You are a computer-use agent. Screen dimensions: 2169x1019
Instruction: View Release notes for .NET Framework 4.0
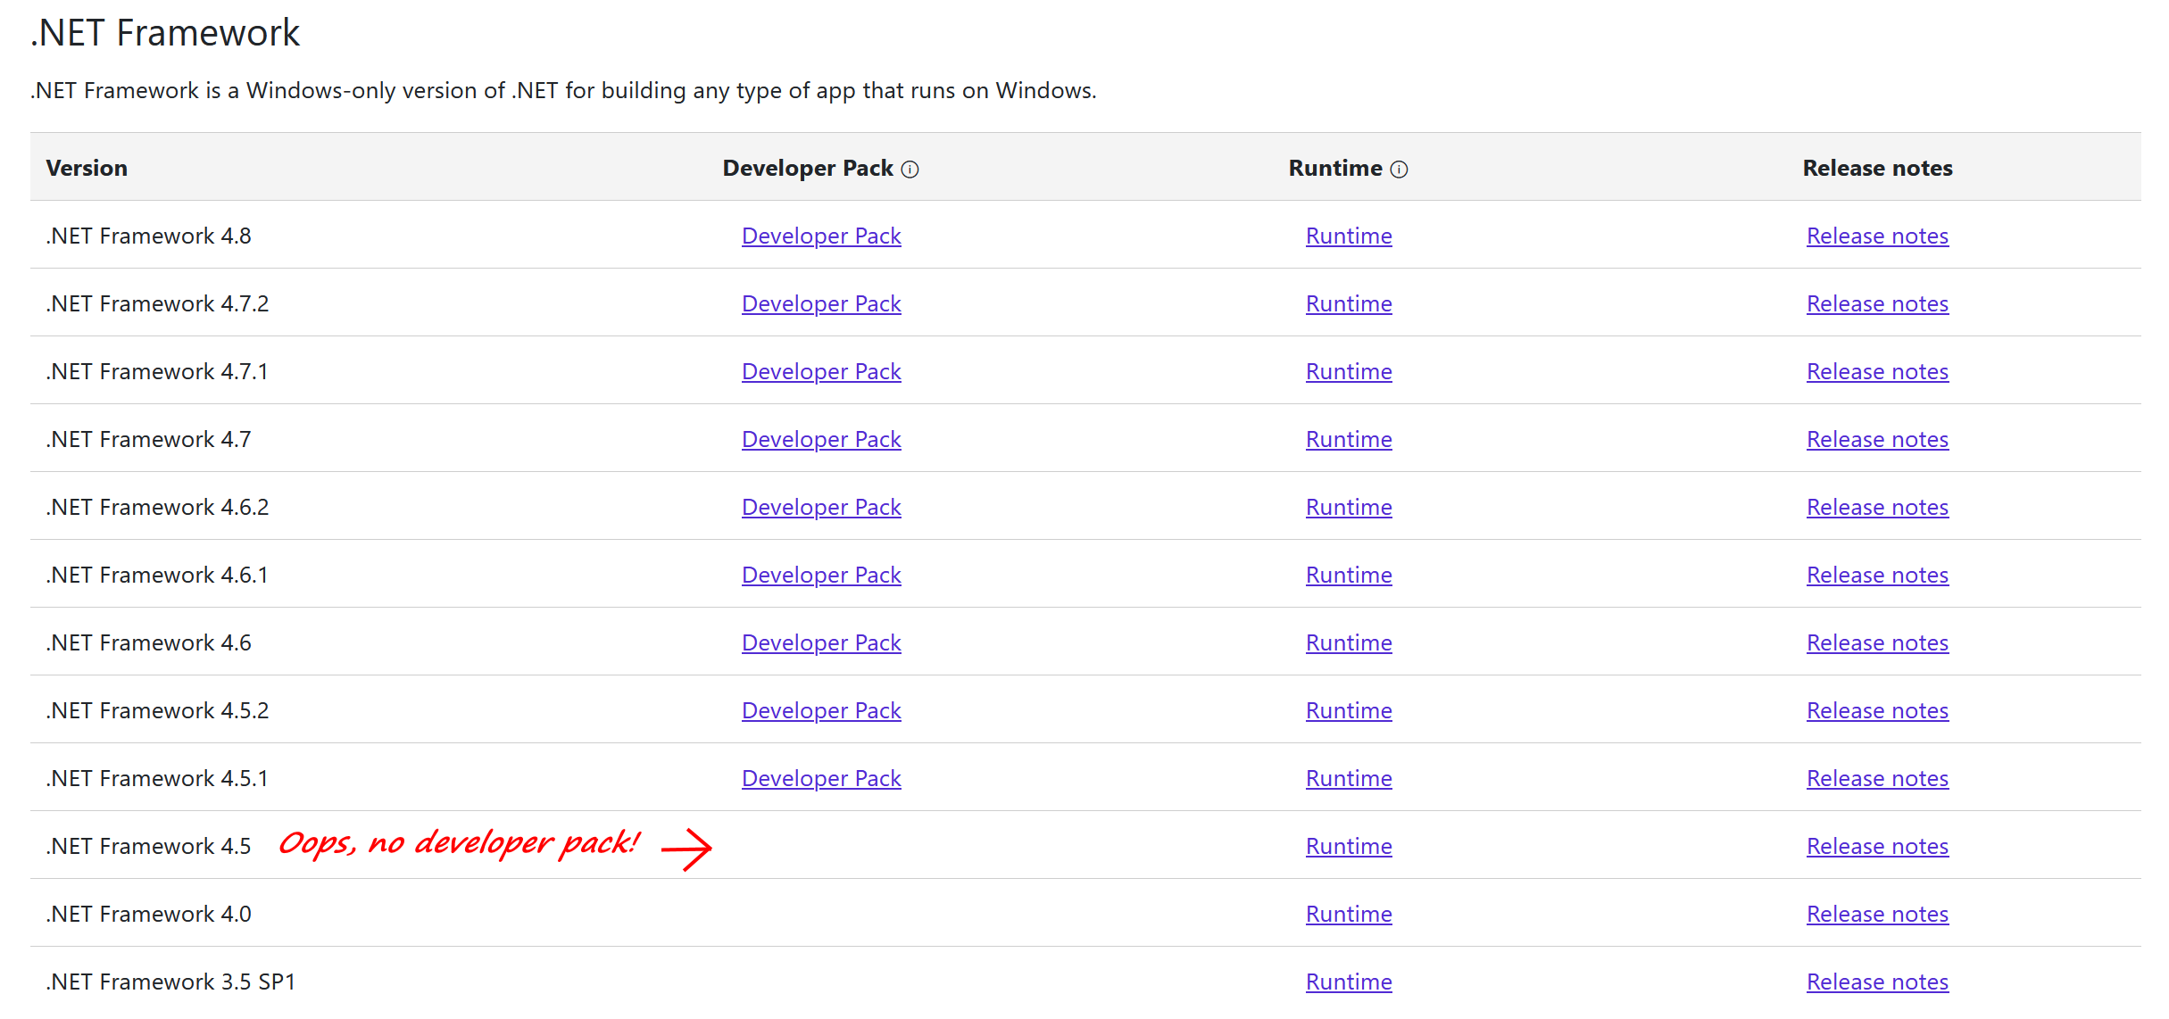pyautogui.click(x=1877, y=914)
